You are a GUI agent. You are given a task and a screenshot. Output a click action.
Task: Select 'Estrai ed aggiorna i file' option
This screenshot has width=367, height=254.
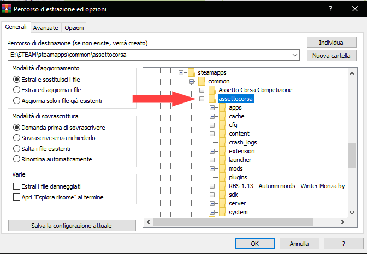(16, 90)
